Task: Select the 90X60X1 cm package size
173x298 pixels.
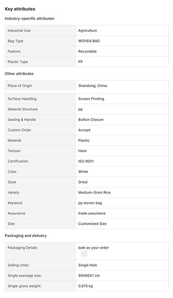Action: pyautogui.click(x=89, y=276)
